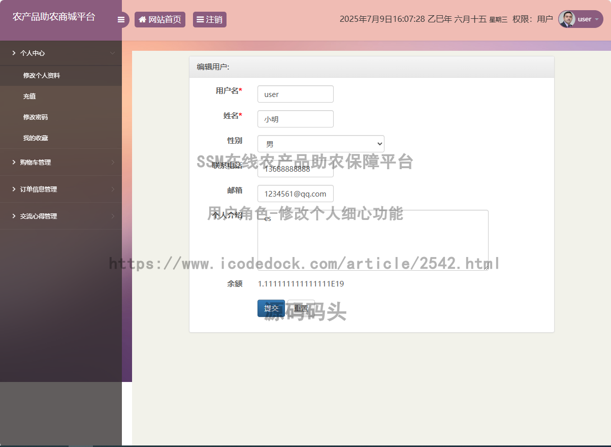
Task: Click the 农产品助农商城平台 site title
Action: click(54, 17)
